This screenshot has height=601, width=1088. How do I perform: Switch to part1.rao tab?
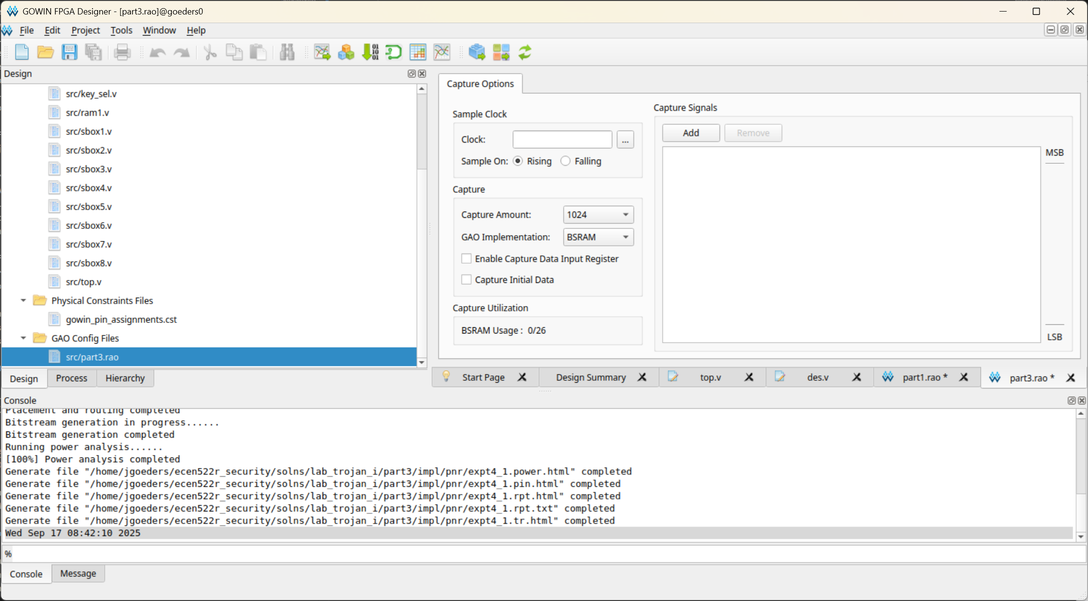coord(925,377)
